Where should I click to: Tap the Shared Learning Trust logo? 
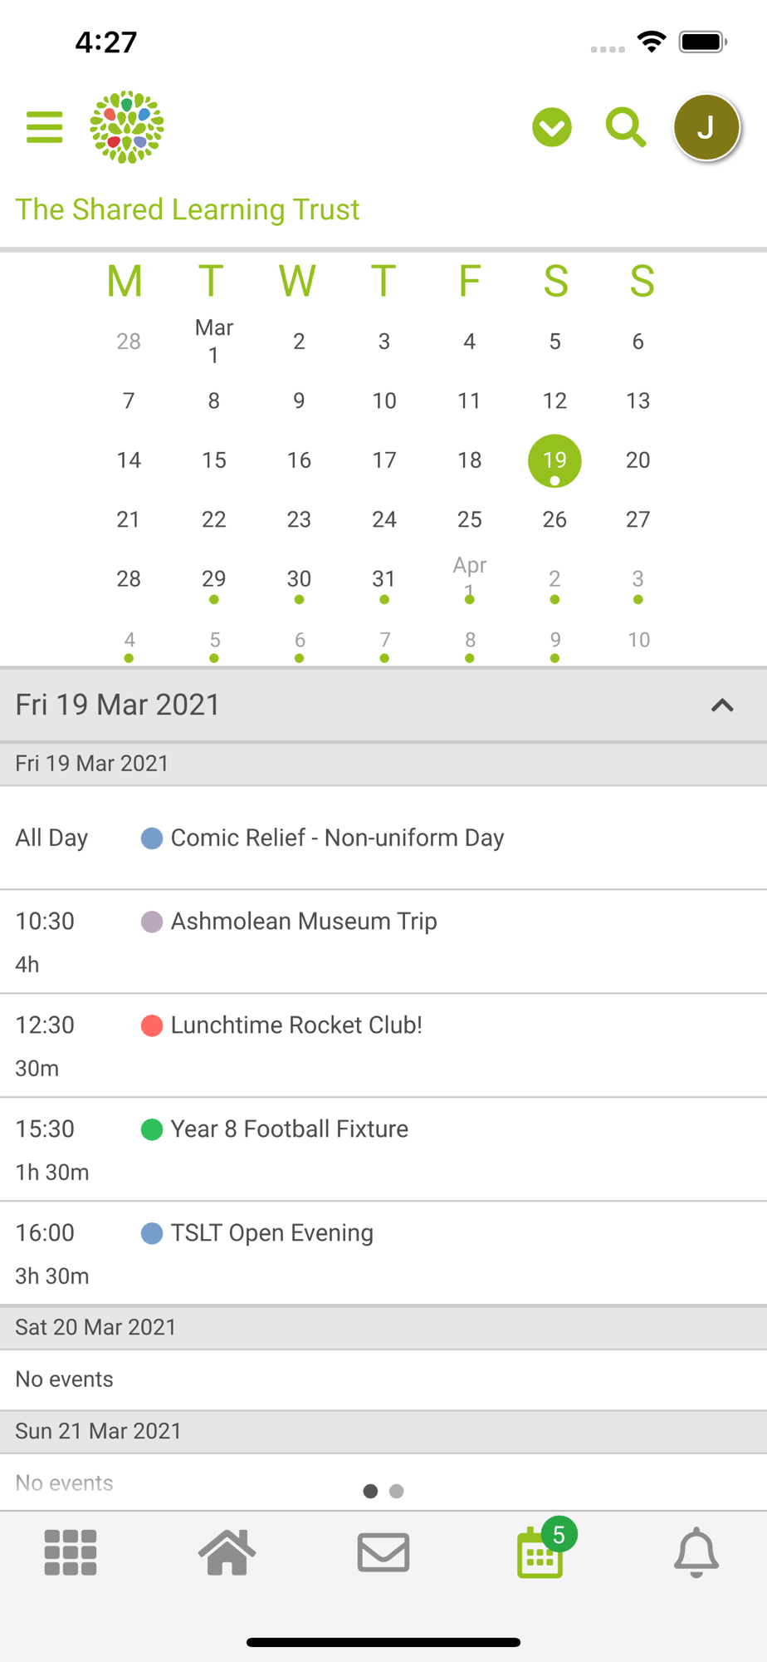point(127,127)
